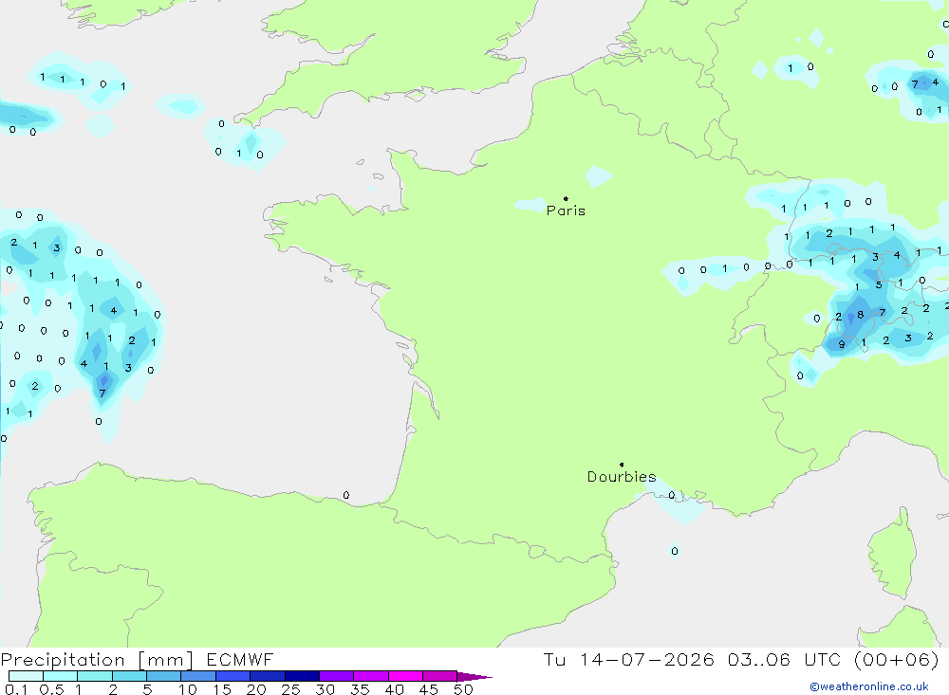Viewport: 949px width, 695px height.
Task: Select the 30 mm purple legend swatch
Action: 336,676
